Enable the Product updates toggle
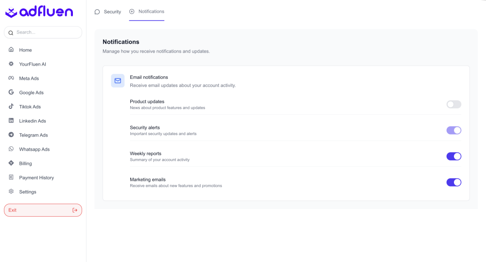The height and width of the screenshot is (262, 486). coord(453,105)
